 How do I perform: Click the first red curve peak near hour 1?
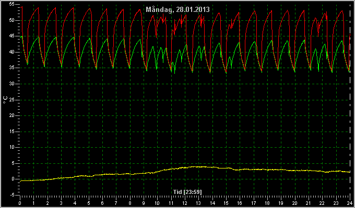[x=38, y=8]
